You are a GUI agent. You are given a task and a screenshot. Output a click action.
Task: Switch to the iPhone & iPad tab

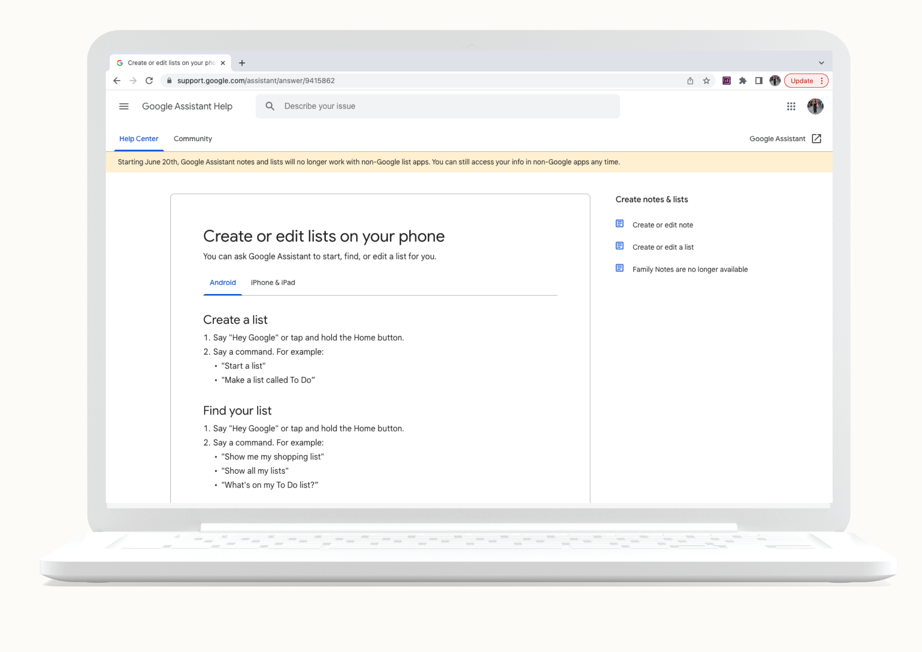tap(272, 282)
